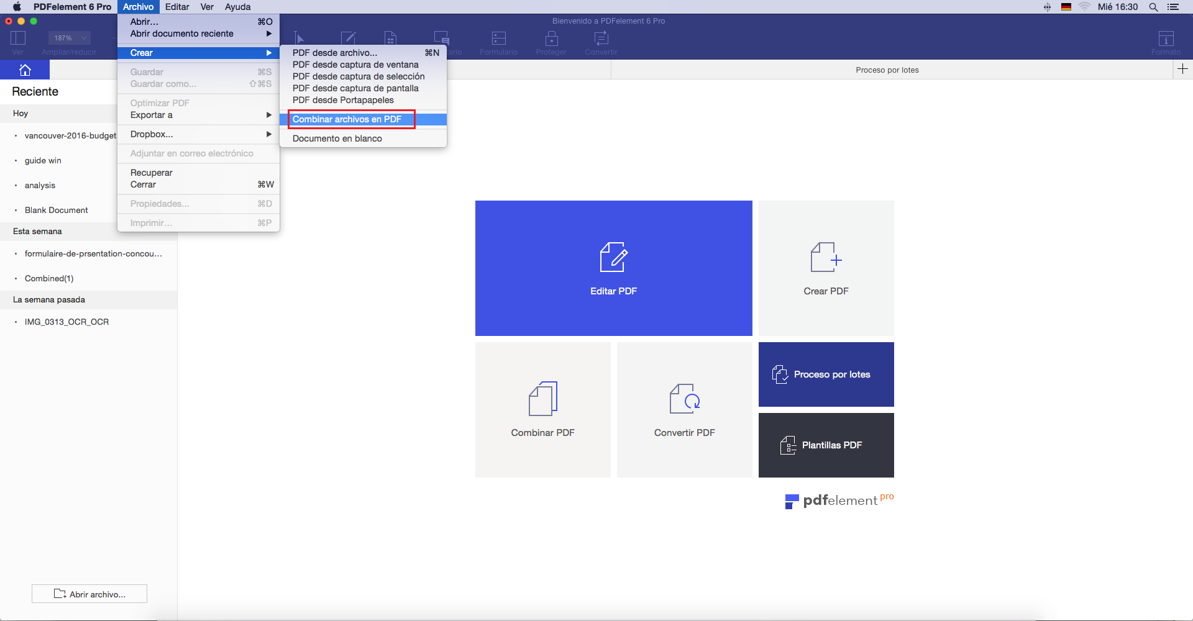
Task: Choose PDF desde captura de pantalla
Action: tap(363, 88)
